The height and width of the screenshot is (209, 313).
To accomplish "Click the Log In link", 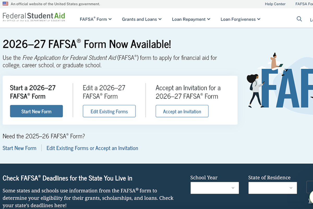I will click(312, 20).
